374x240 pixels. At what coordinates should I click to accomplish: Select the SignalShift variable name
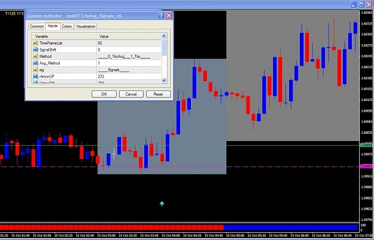click(48, 50)
